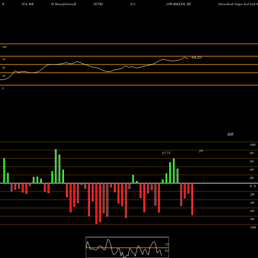Click the 20 label on MR axis
The image size is (258, 258).
252,178
